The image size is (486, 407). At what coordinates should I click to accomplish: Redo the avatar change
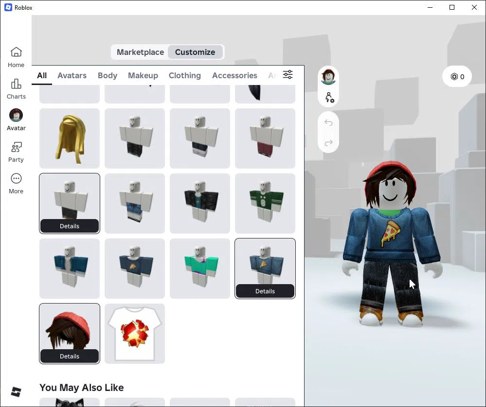coord(328,143)
